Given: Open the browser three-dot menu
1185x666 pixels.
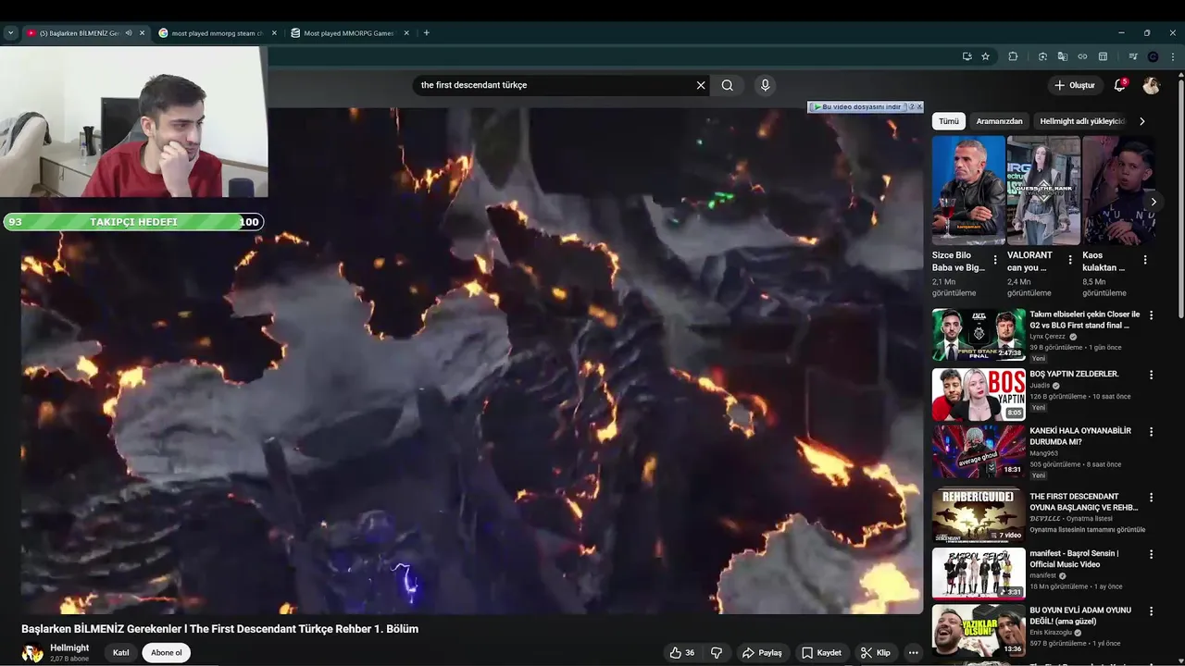Looking at the screenshot, I should coord(1173,56).
